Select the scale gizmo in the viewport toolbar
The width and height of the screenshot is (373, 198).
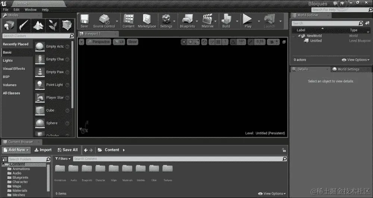pyautogui.click(x=197, y=42)
